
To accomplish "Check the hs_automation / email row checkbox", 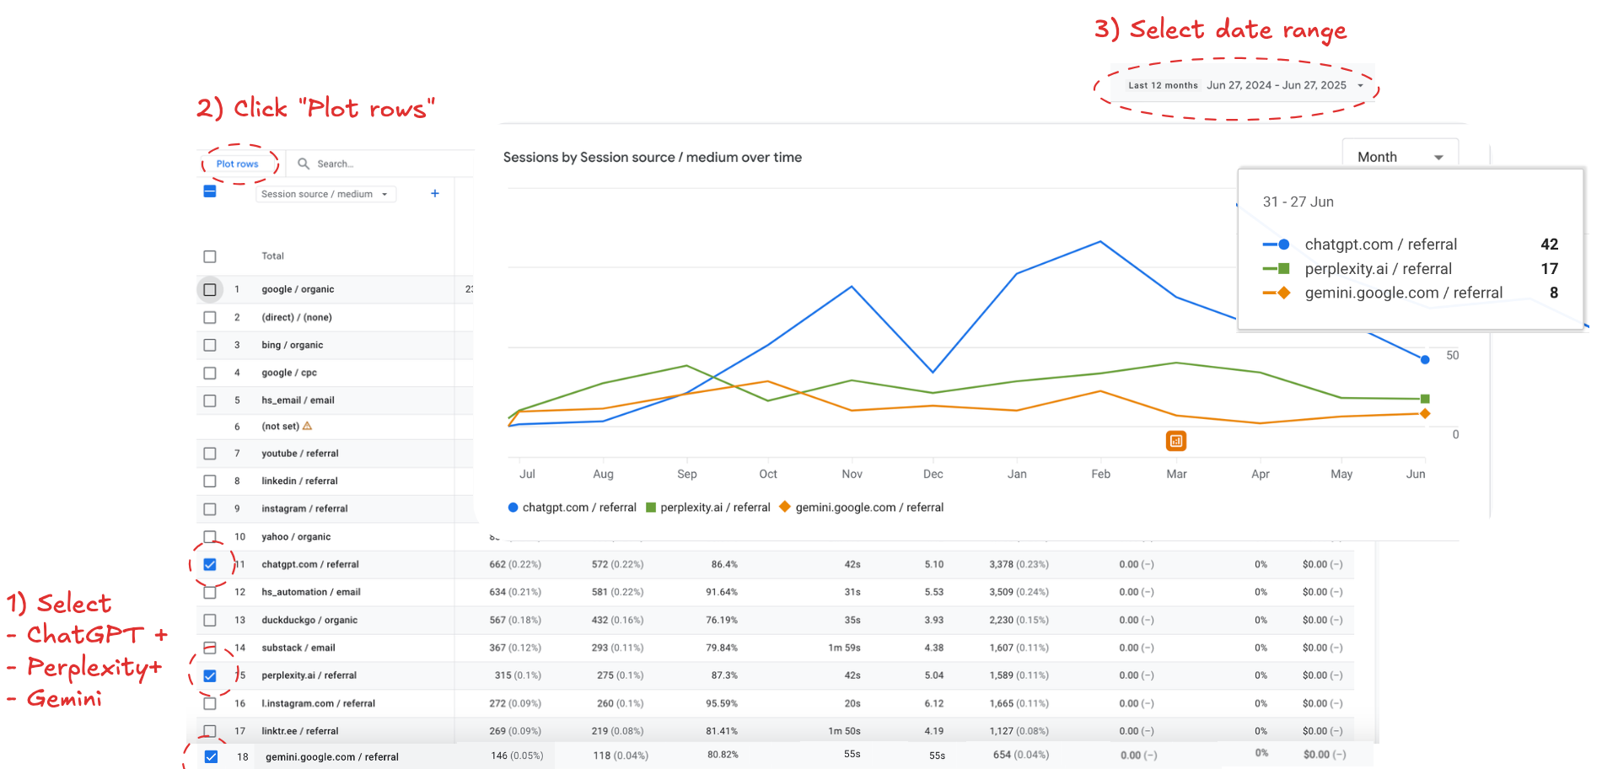I will (x=210, y=592).
